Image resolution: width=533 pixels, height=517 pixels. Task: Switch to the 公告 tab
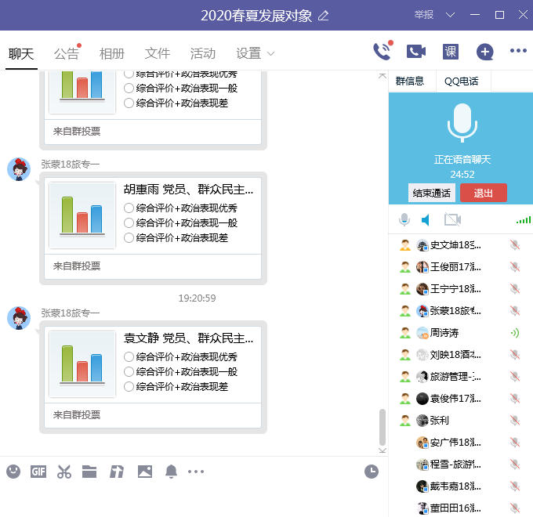(67, 53)
